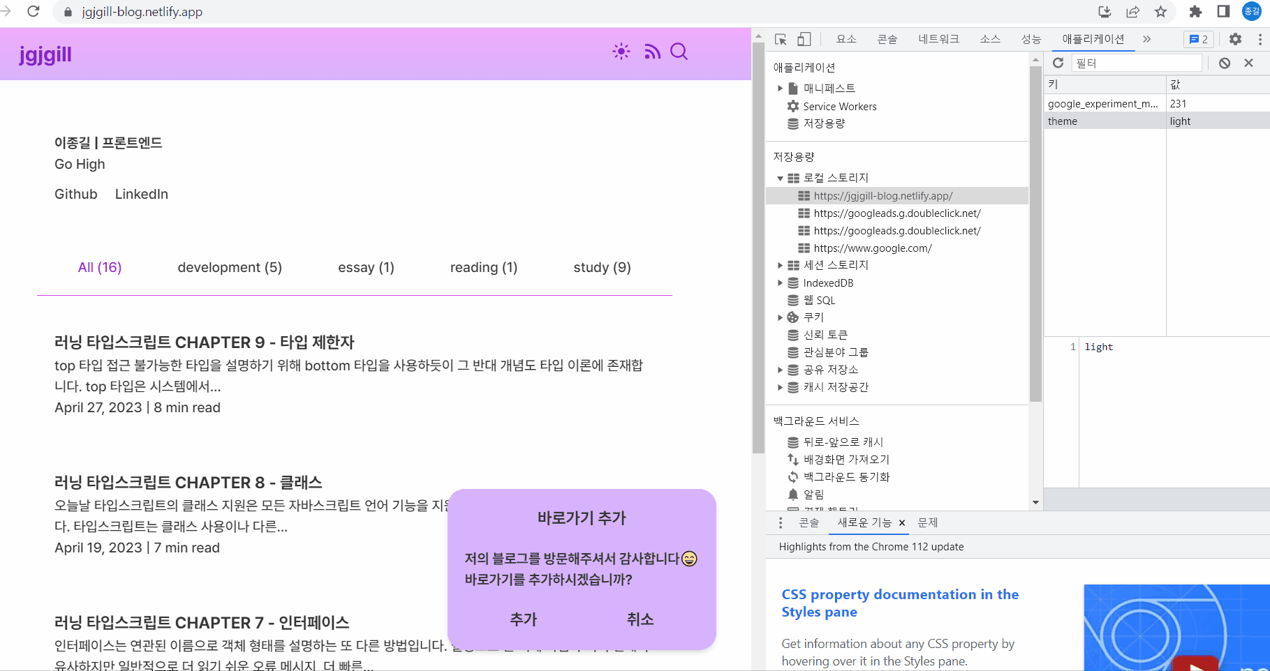
Task: Expand the 쿠키 tree node
Action: [x=780, y=318]
